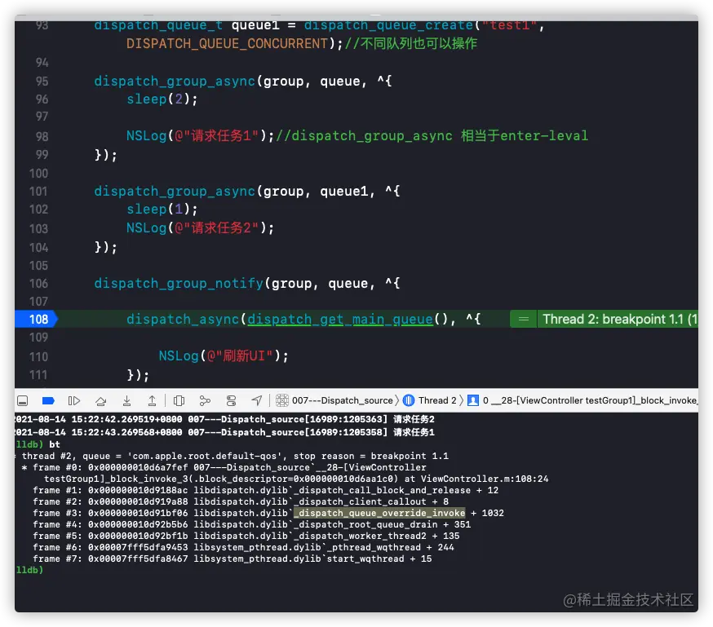Image resolution: width=713 pixels, height=627 pixels.
Task: Open the Debug Memory Graph
Action: coord(205,400)
